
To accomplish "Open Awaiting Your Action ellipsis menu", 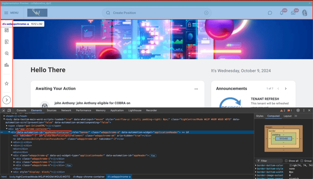I will tap(196, 89).
